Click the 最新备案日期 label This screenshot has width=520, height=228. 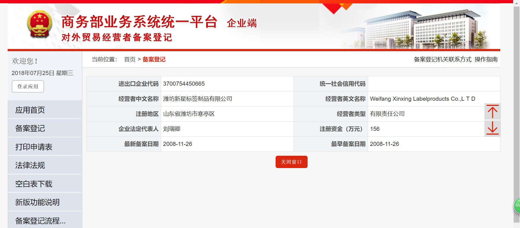141,144
